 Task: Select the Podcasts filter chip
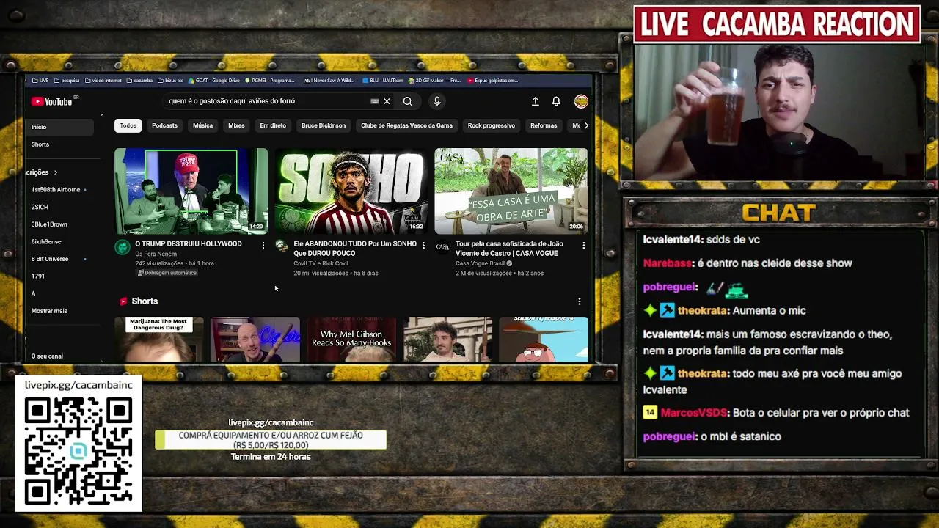(x=164, y=125)
